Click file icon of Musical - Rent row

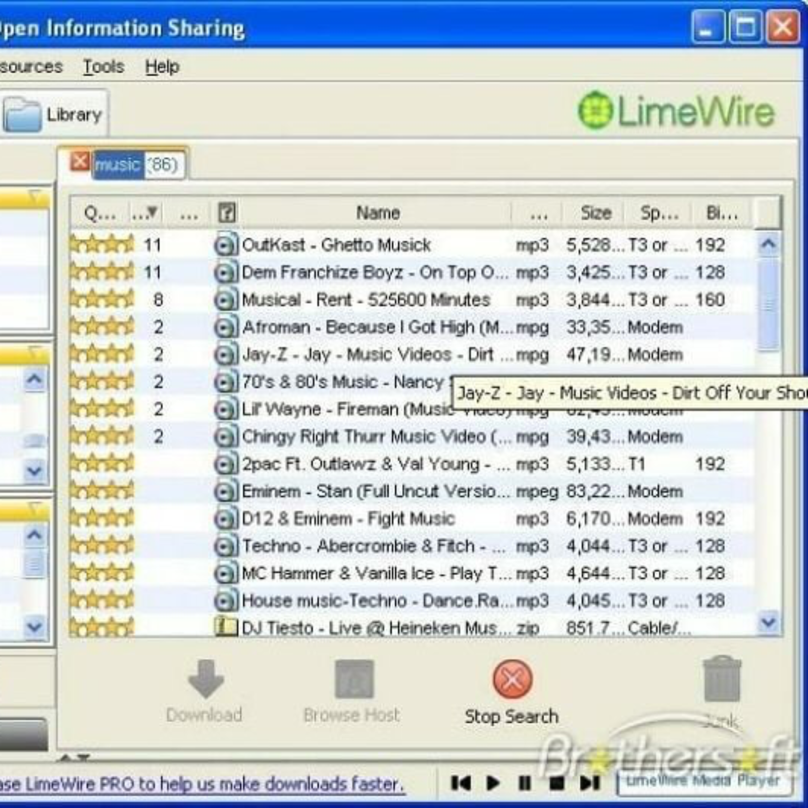pos(226,300)
